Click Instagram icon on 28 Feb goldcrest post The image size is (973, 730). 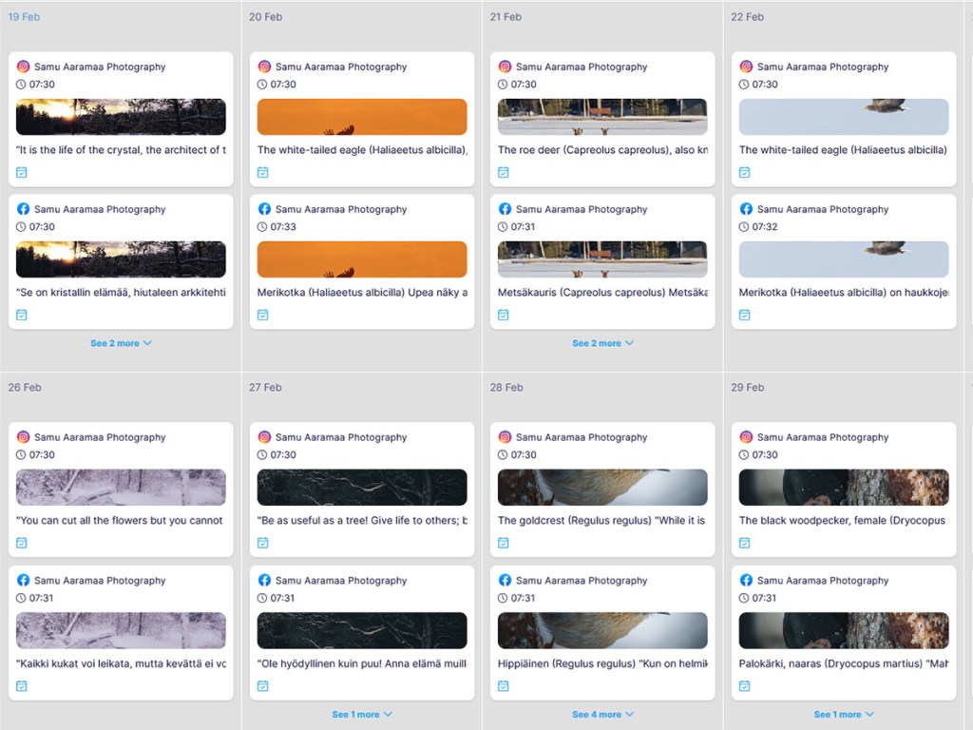coord(505,437)
